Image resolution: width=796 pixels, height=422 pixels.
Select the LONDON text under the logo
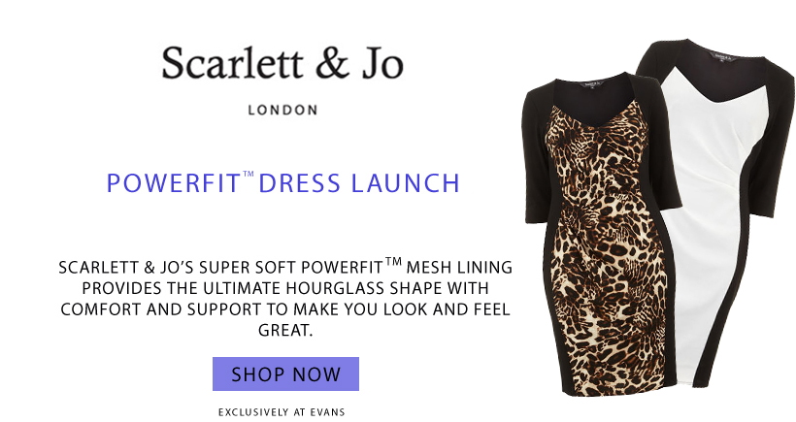(x=282, y=110)
